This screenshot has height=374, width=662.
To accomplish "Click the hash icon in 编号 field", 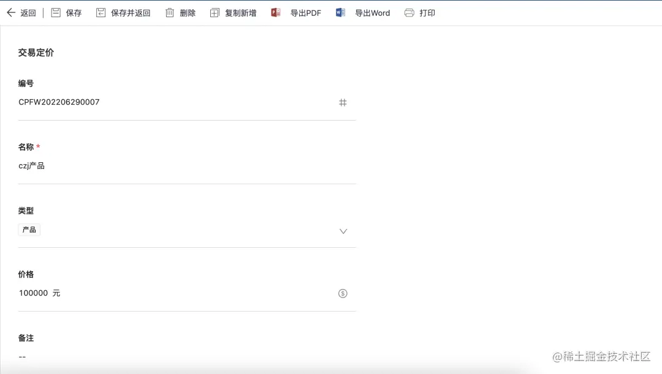I will 343,102.
